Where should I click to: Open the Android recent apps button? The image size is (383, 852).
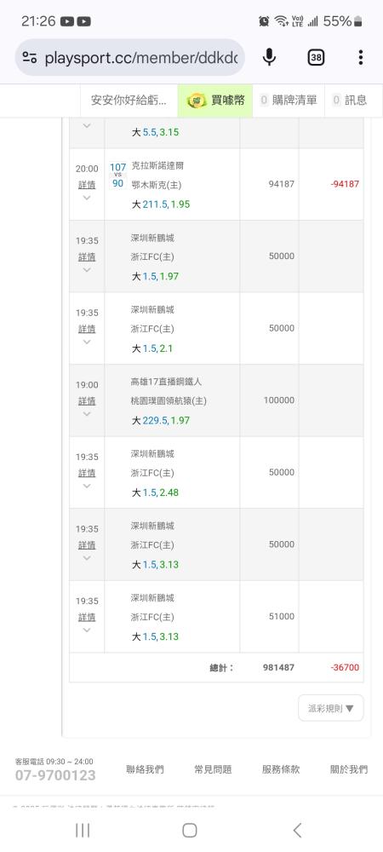(x=83, y=830)
